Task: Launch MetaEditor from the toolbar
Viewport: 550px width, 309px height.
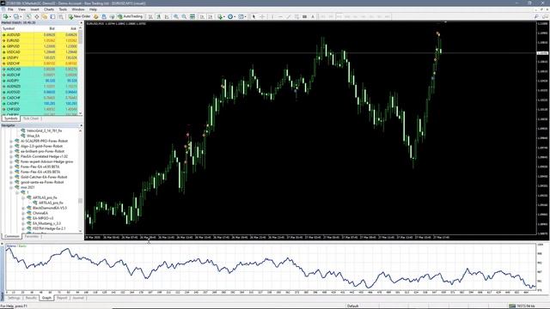Action: 95,16
